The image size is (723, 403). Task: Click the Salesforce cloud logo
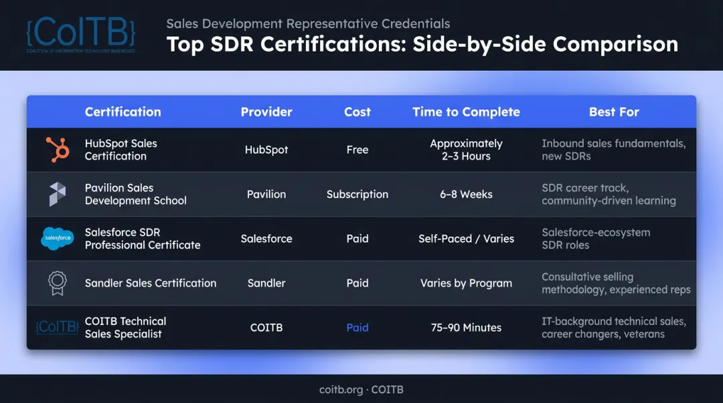(57, 238)
